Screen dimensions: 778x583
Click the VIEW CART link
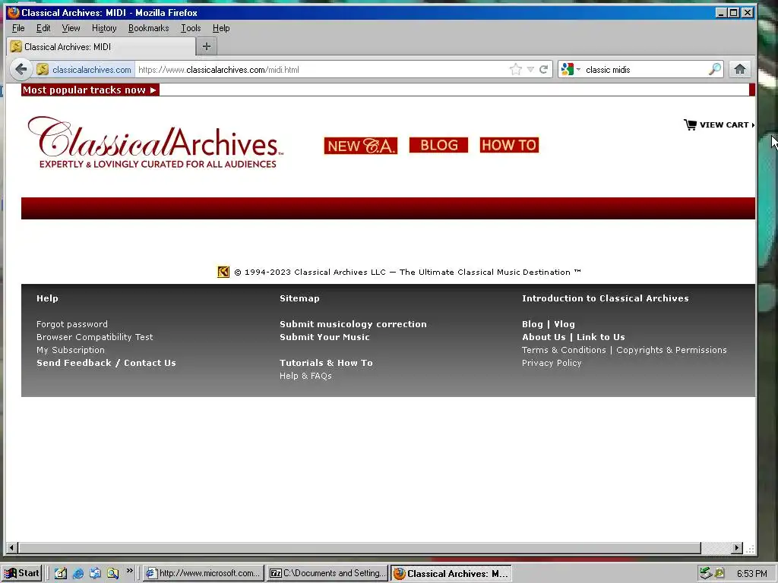click(x=724, y=125)
